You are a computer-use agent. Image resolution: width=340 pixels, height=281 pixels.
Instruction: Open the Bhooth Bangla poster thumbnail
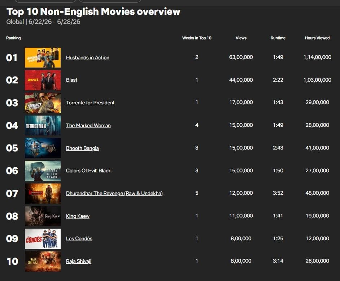(43, 148)
